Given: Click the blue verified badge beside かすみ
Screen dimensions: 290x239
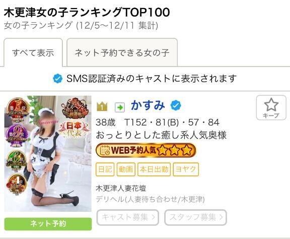Looking at the screenshot, I should (176, 105).
